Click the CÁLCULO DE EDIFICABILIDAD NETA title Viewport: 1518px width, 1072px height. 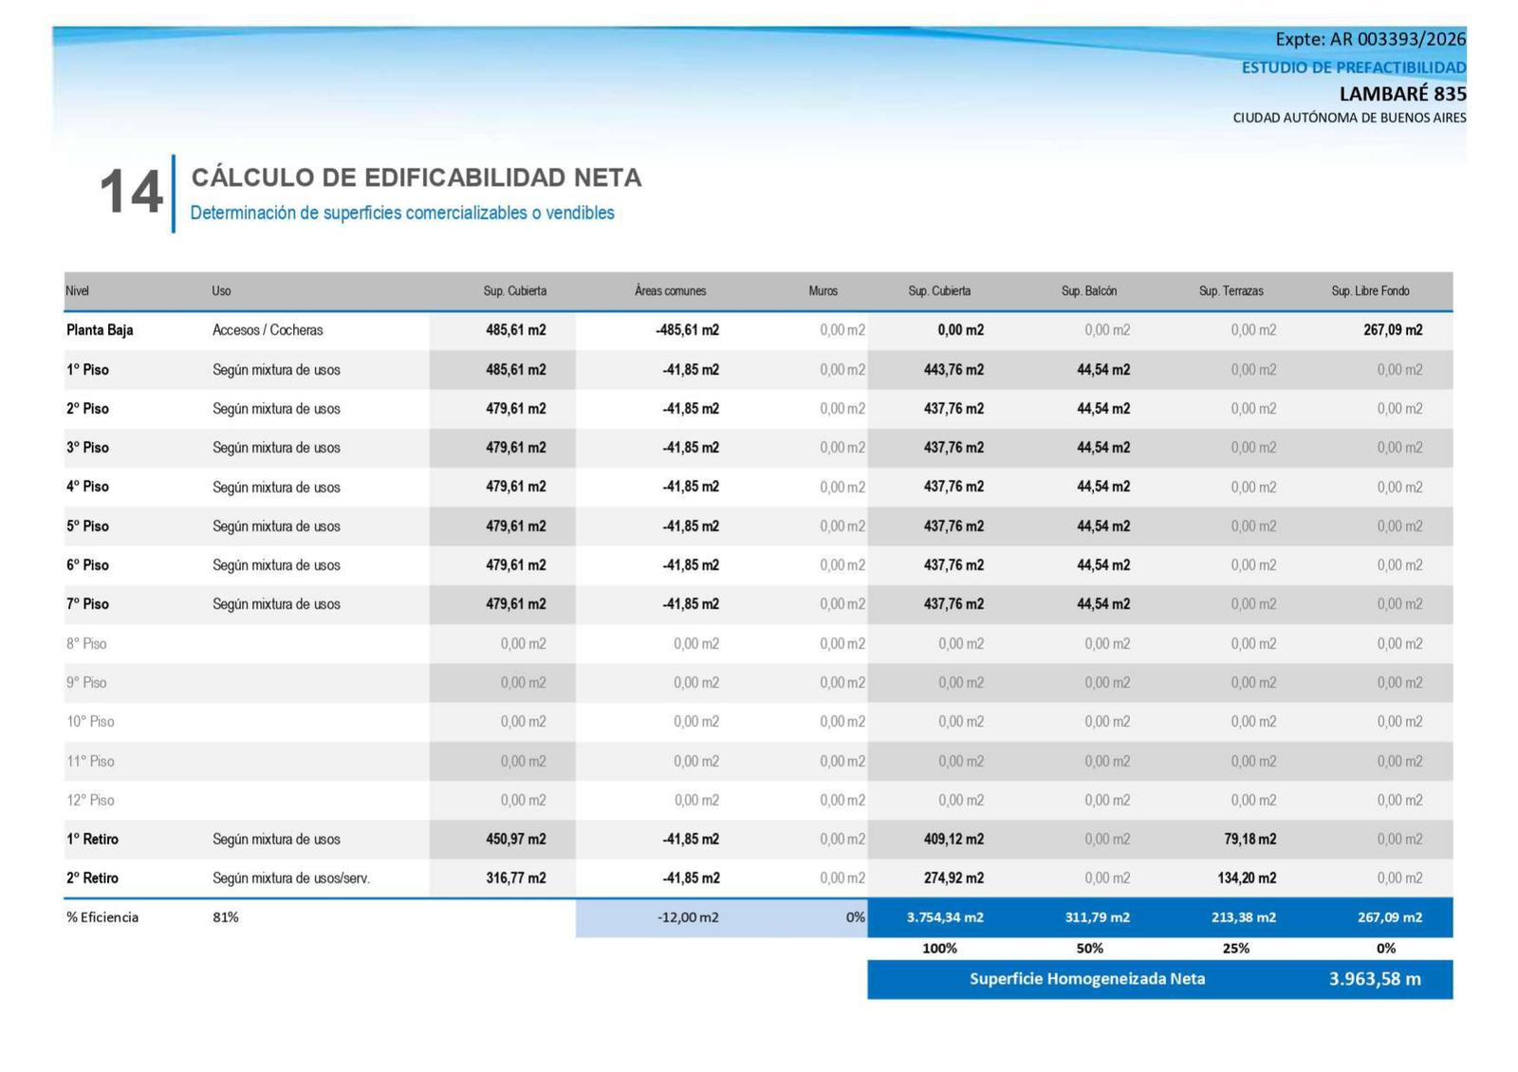click(417, 177)
